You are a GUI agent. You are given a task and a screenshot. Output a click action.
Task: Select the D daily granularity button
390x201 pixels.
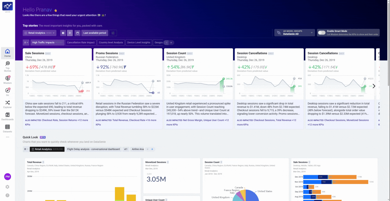point(70,33)
